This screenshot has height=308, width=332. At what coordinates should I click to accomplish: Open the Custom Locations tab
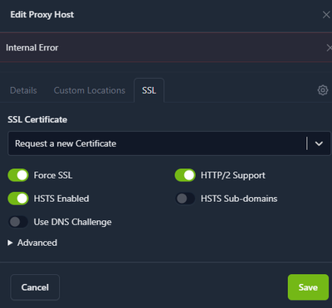click(90, 90)
